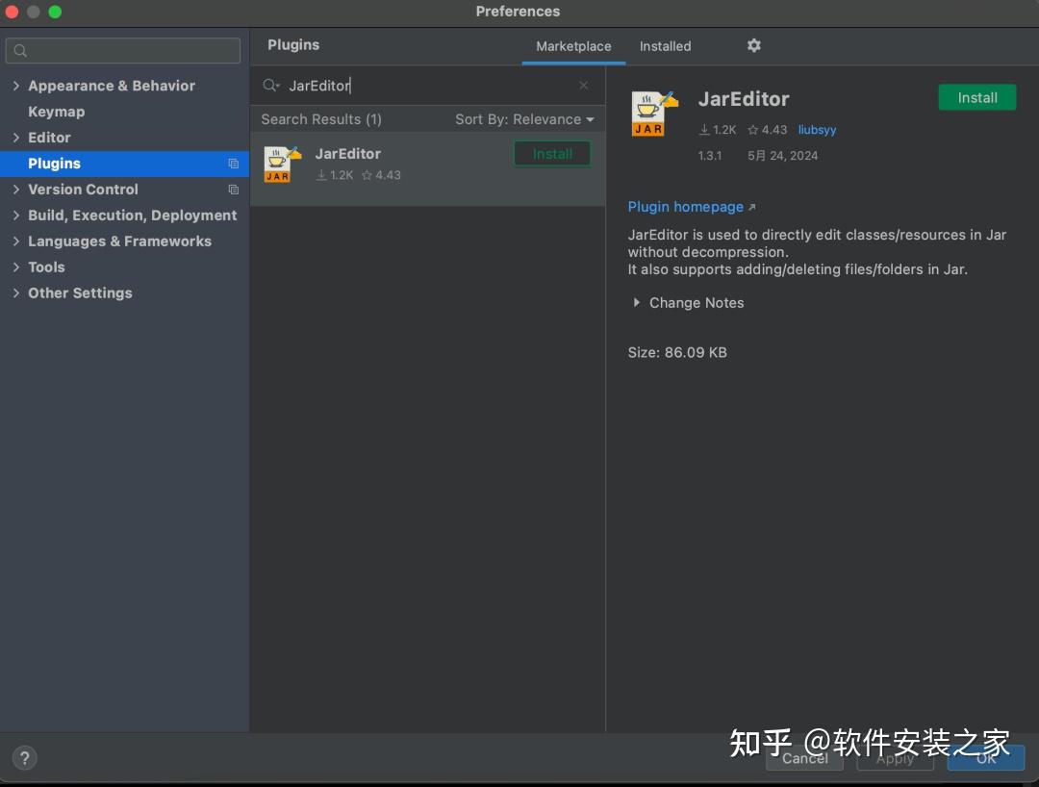Select Keymap in the settings tree

[57, 112]
